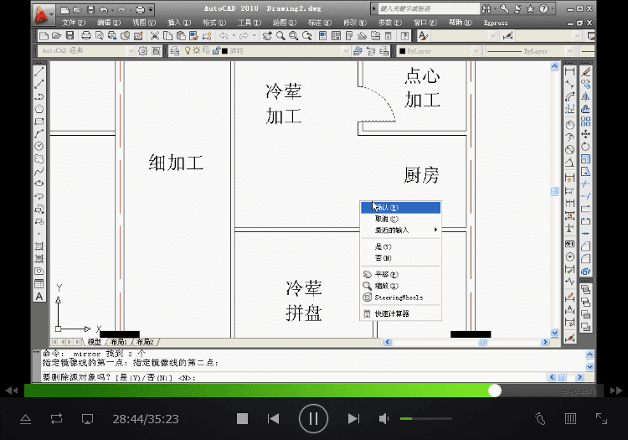Select the Revision Cloud tool
Image resolution: width=628 pixels, height=440 pixels.
tap(39, 158)
